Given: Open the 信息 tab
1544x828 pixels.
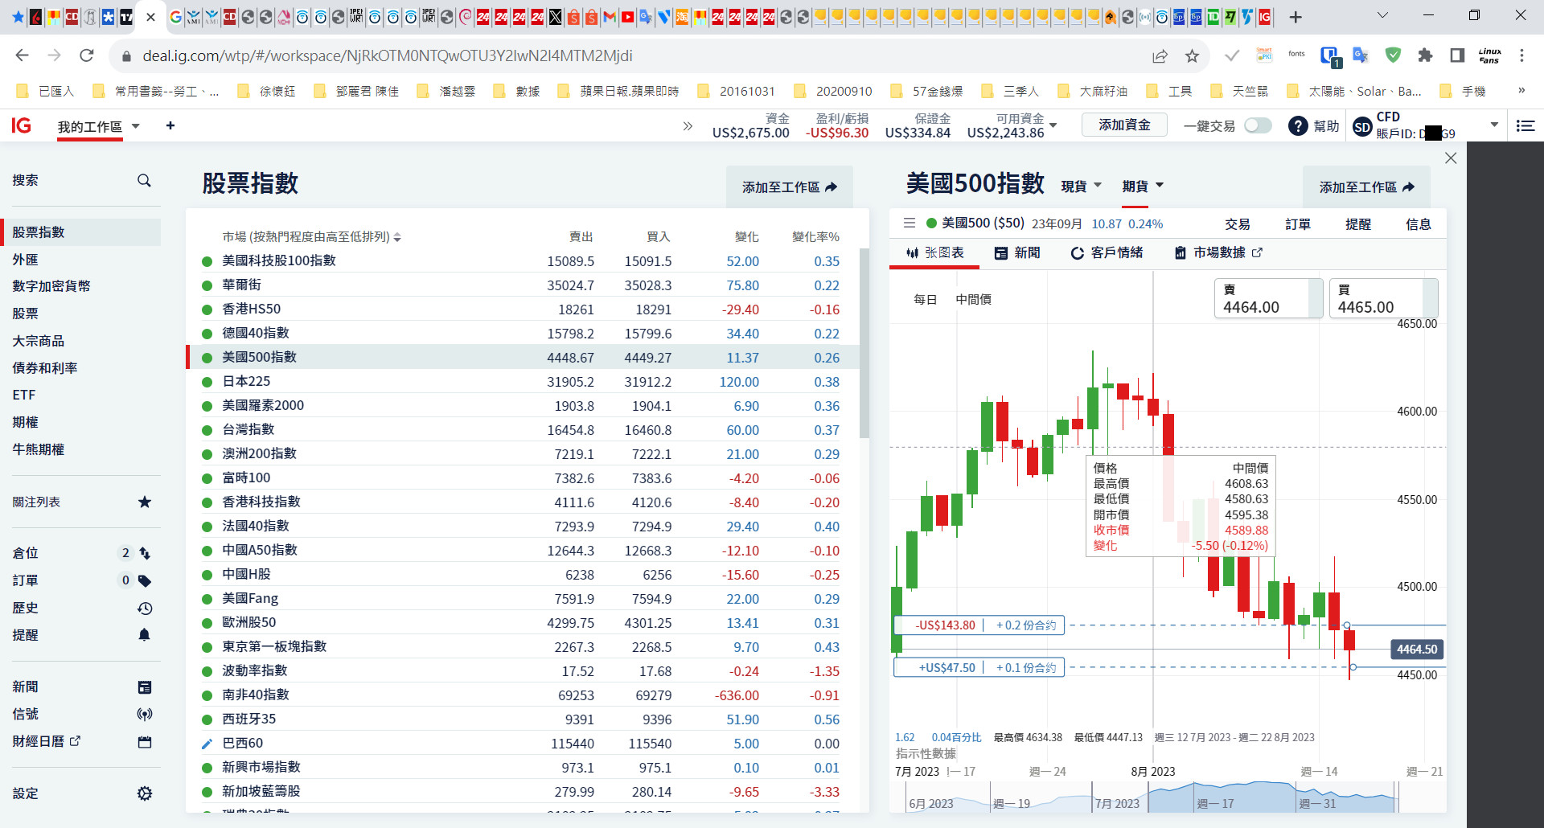Looking at the screenshot, I should click(1419, 224).
